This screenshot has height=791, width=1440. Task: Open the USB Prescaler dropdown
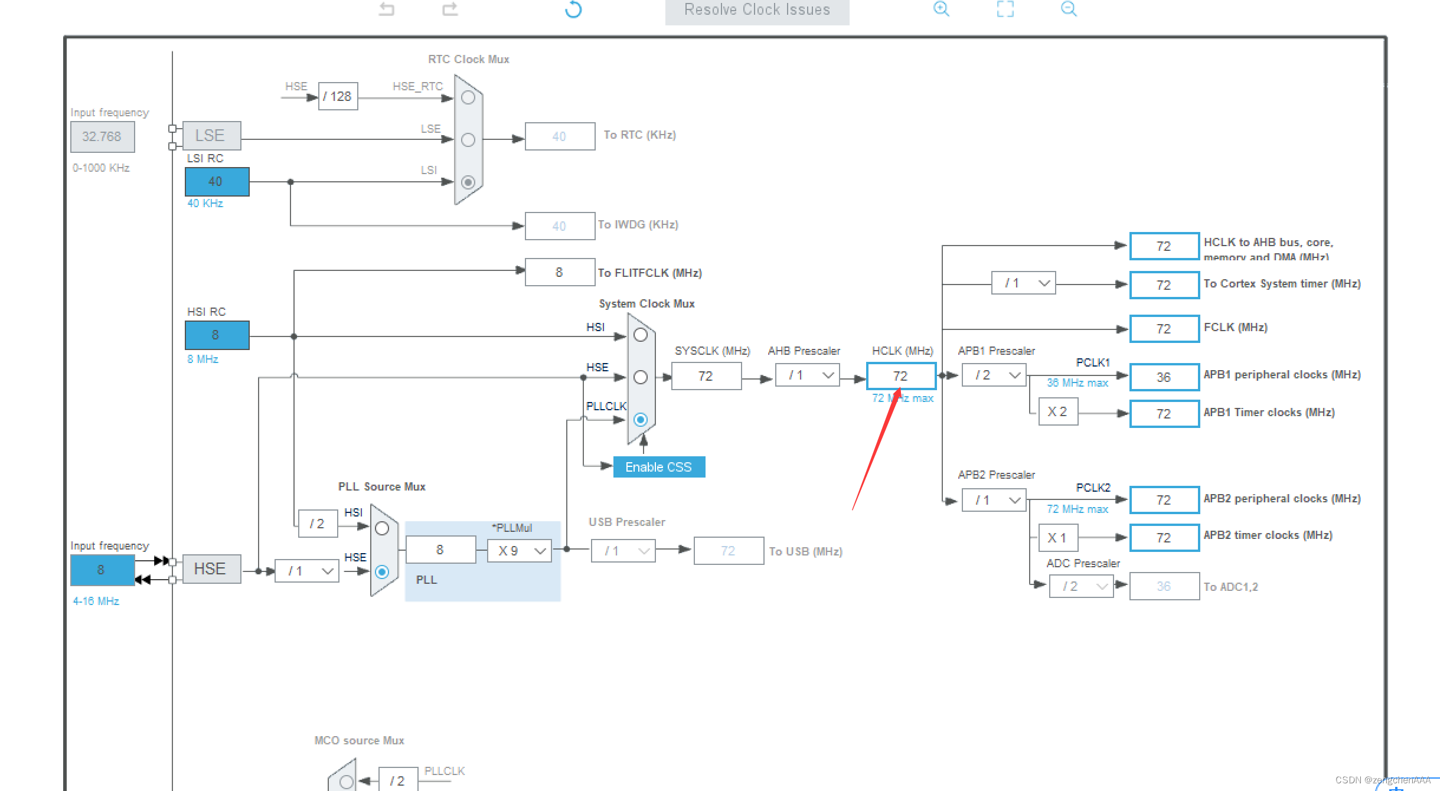(x=623, y=550)
